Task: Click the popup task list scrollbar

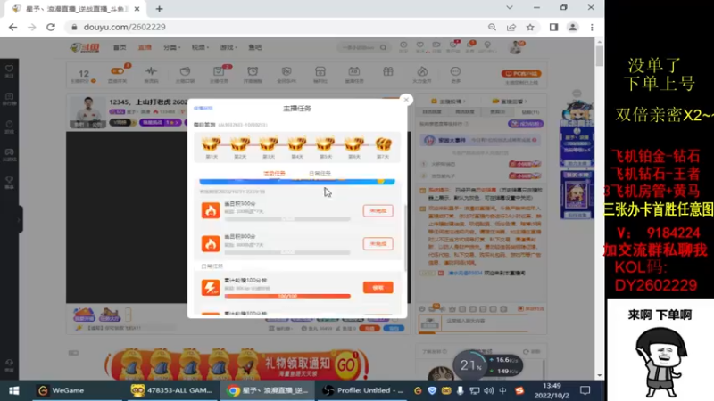Action: point(405,236)
